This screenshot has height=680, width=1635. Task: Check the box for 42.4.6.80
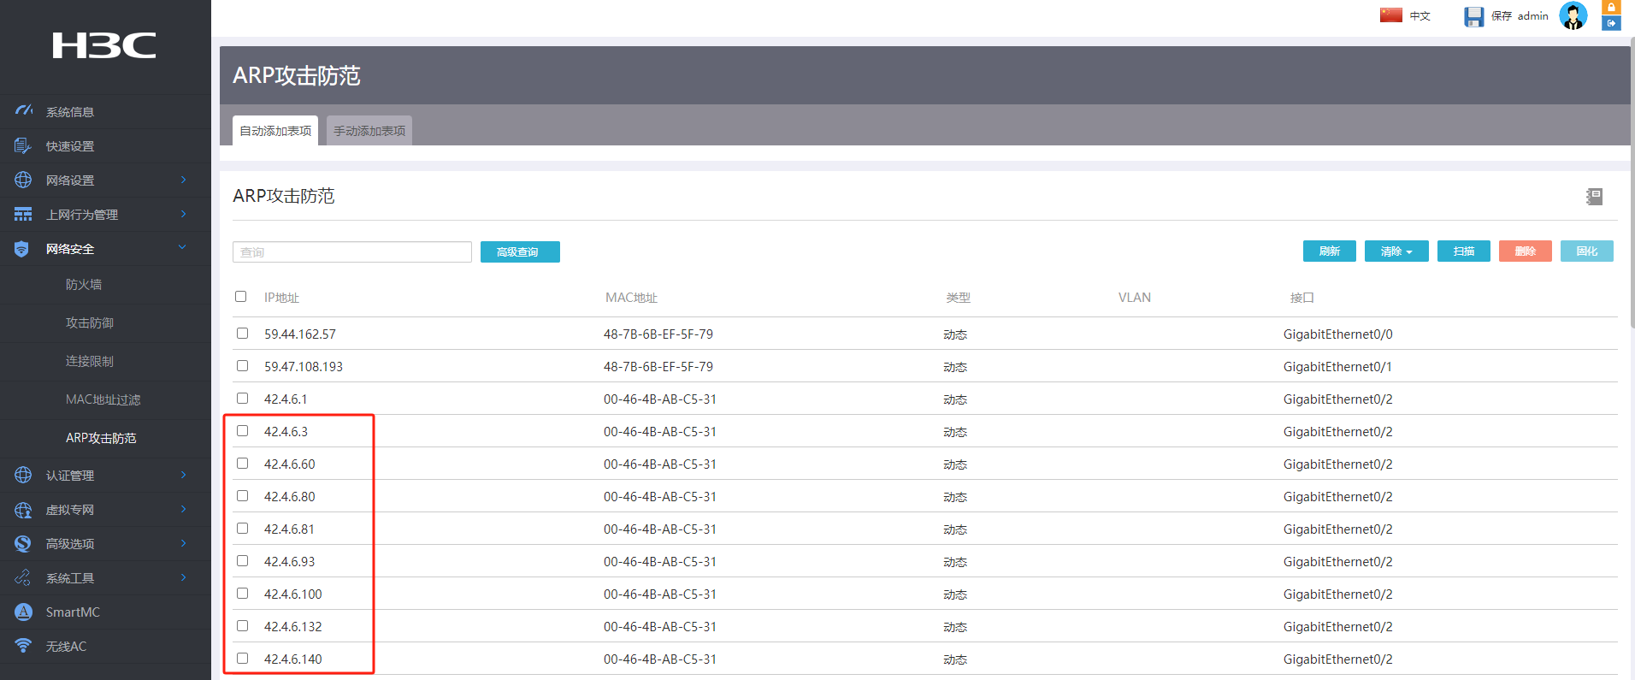(x=243, y=496)
